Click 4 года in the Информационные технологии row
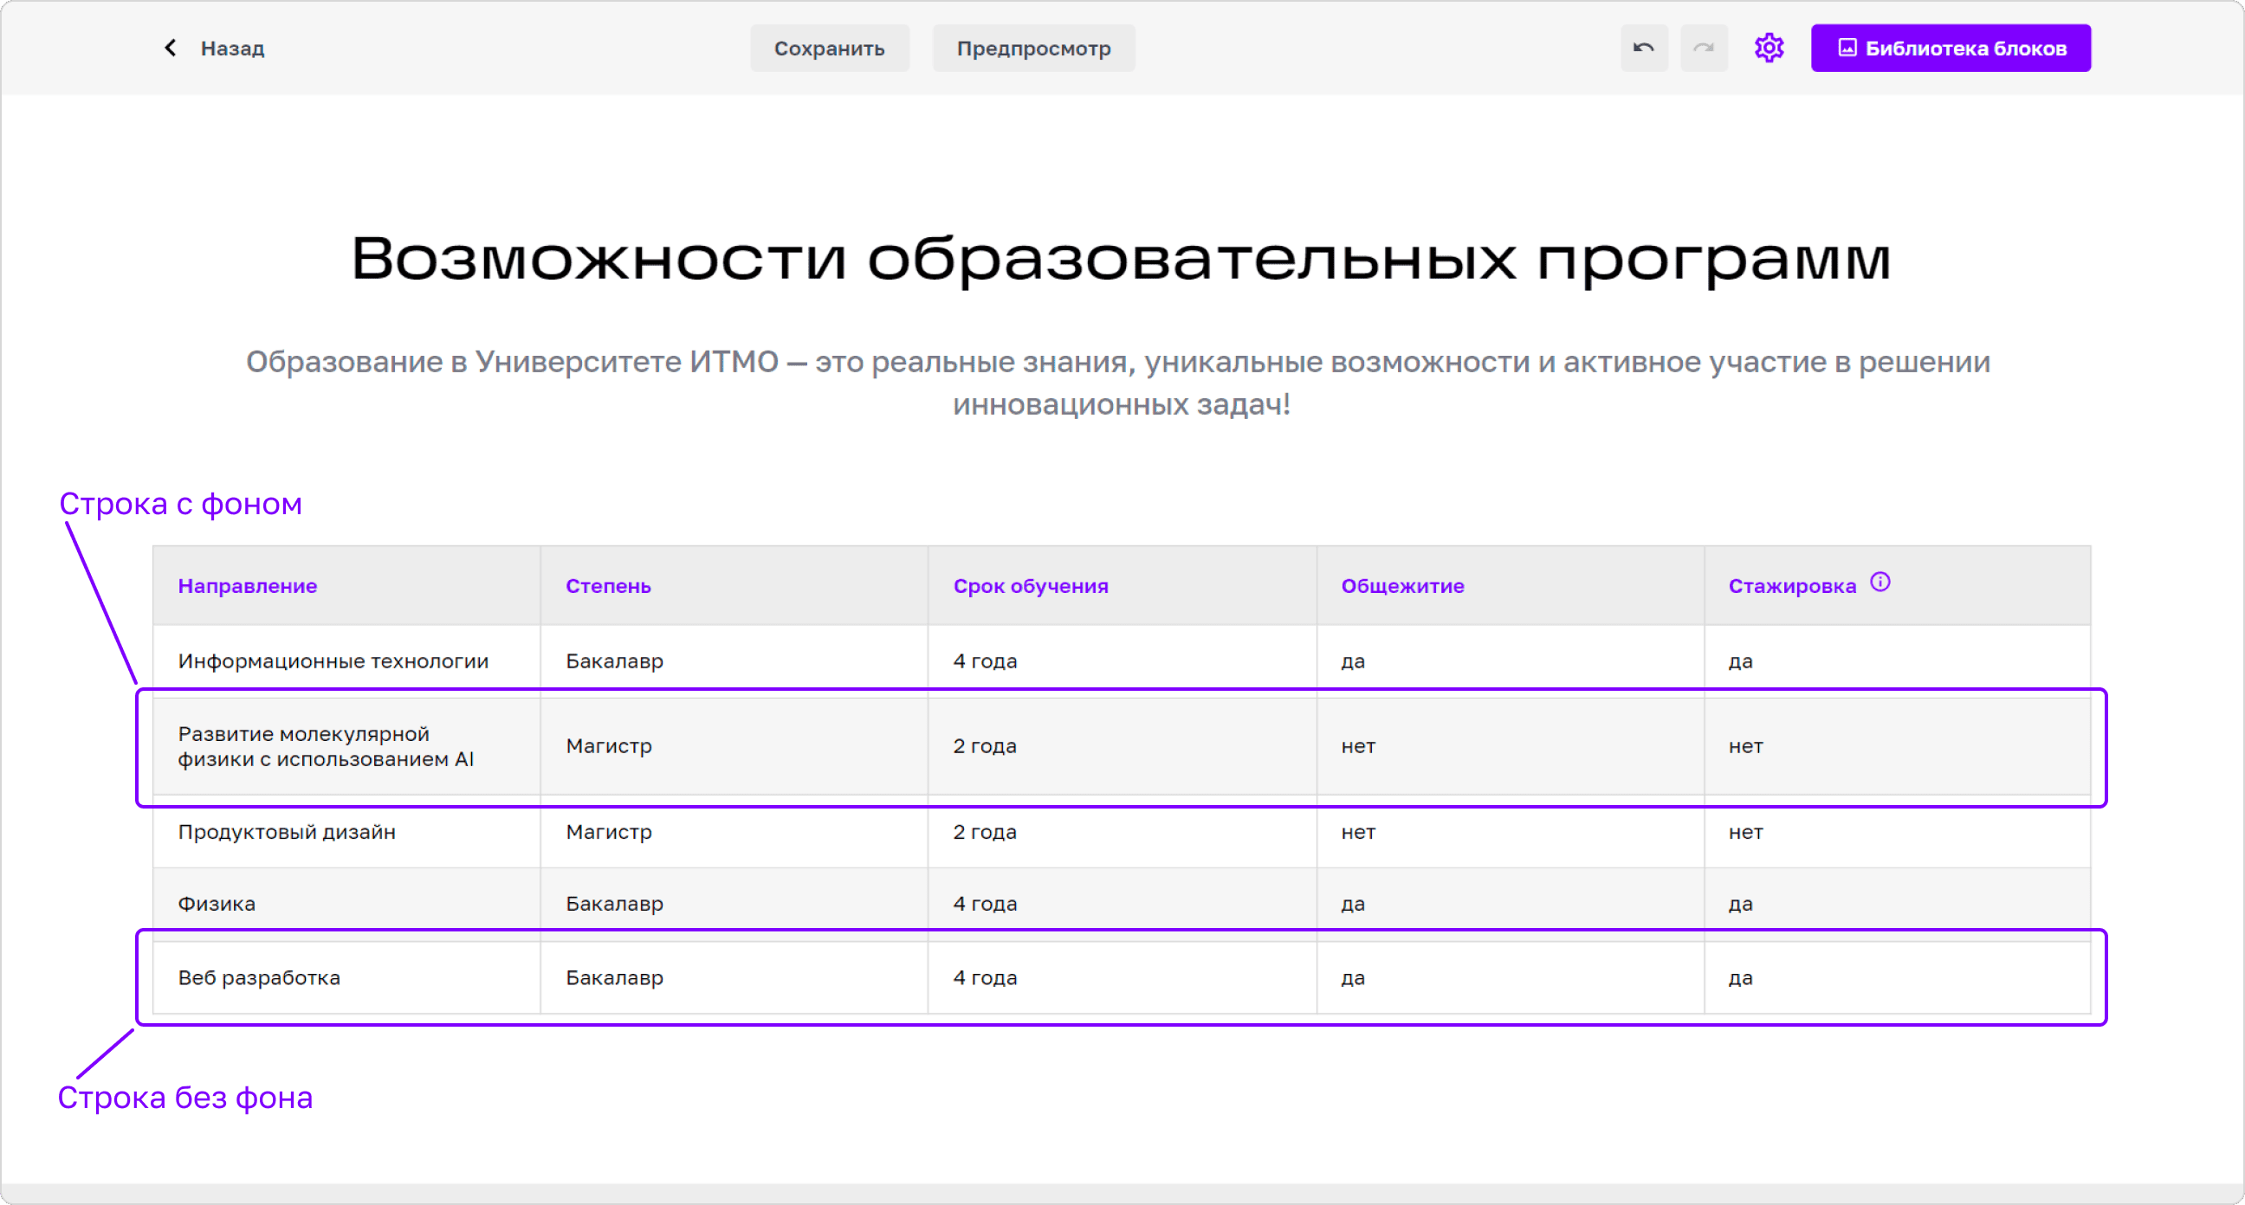The width and height of the screenshot is (2245, 1205). tap(985, 661)
